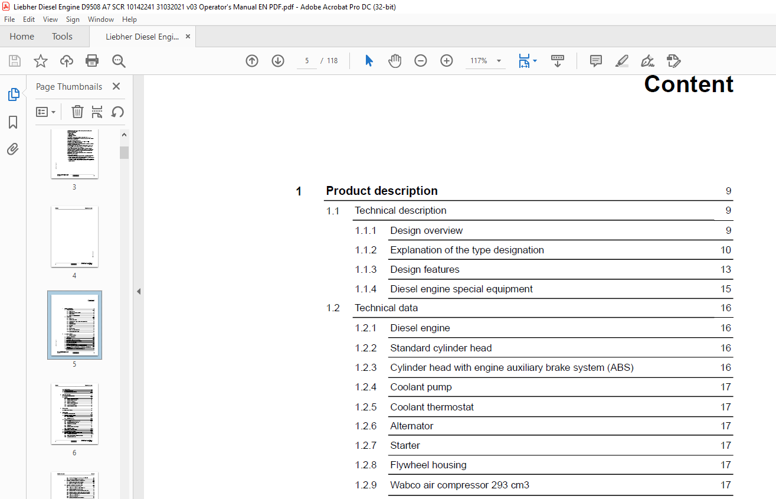Screen dimensions: 776x499
Task: Open Diesel engine special equipment entry
Action: point(461,289)
